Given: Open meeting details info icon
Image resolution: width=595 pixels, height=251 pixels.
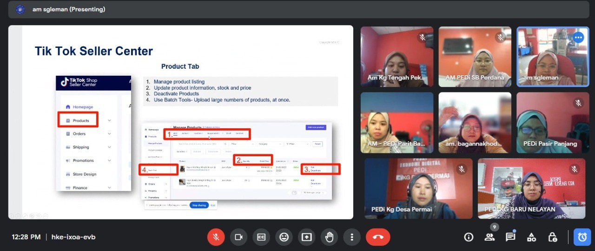Looking at the screenshot, I should pyautogui.click(x=469, y=237).
